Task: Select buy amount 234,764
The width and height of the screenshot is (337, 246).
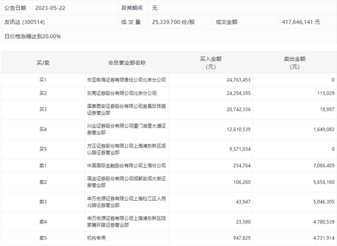Action: pos(242,165)
